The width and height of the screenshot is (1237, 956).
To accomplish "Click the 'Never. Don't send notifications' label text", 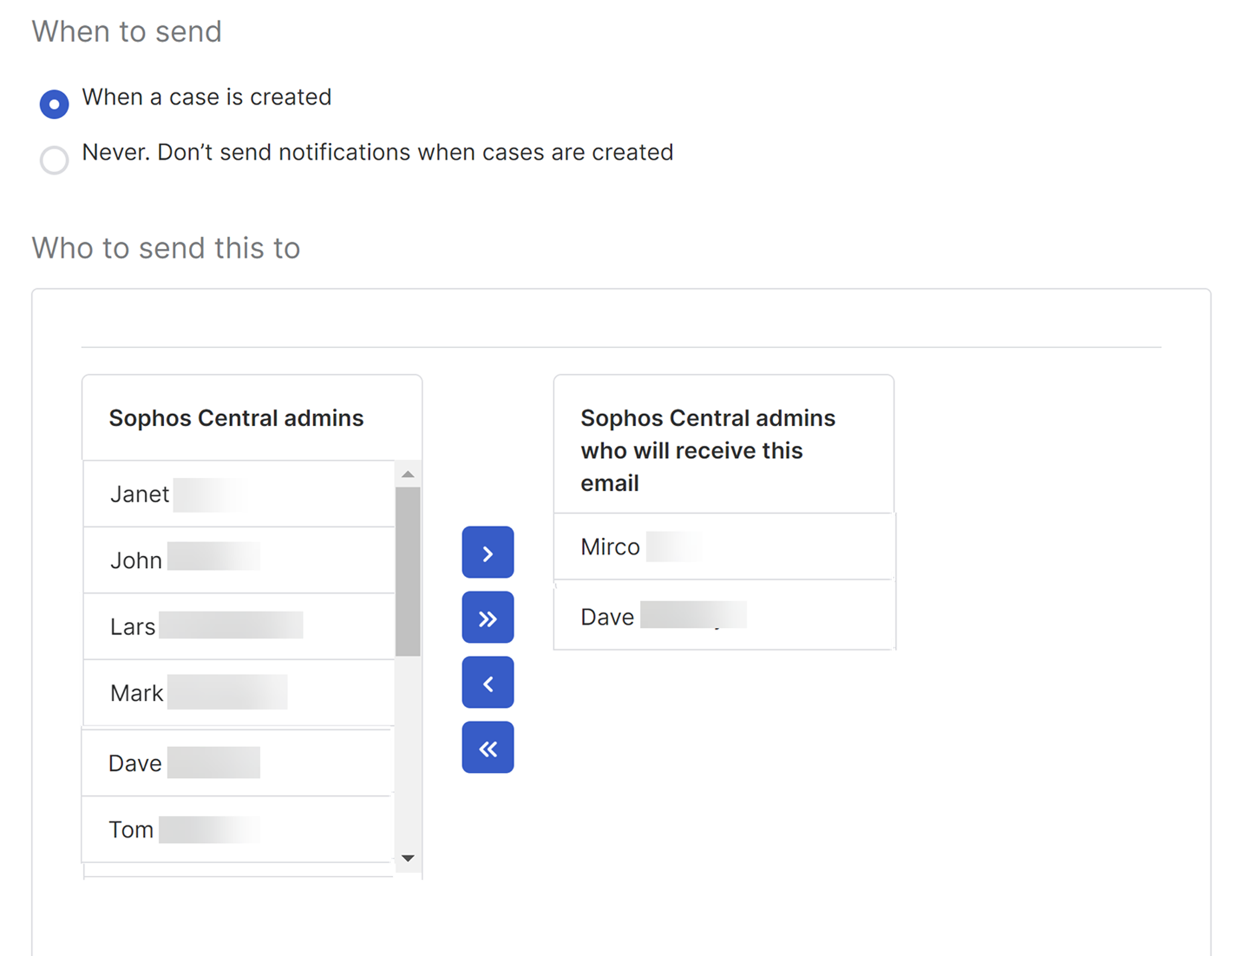I will [x=377, y=153].
